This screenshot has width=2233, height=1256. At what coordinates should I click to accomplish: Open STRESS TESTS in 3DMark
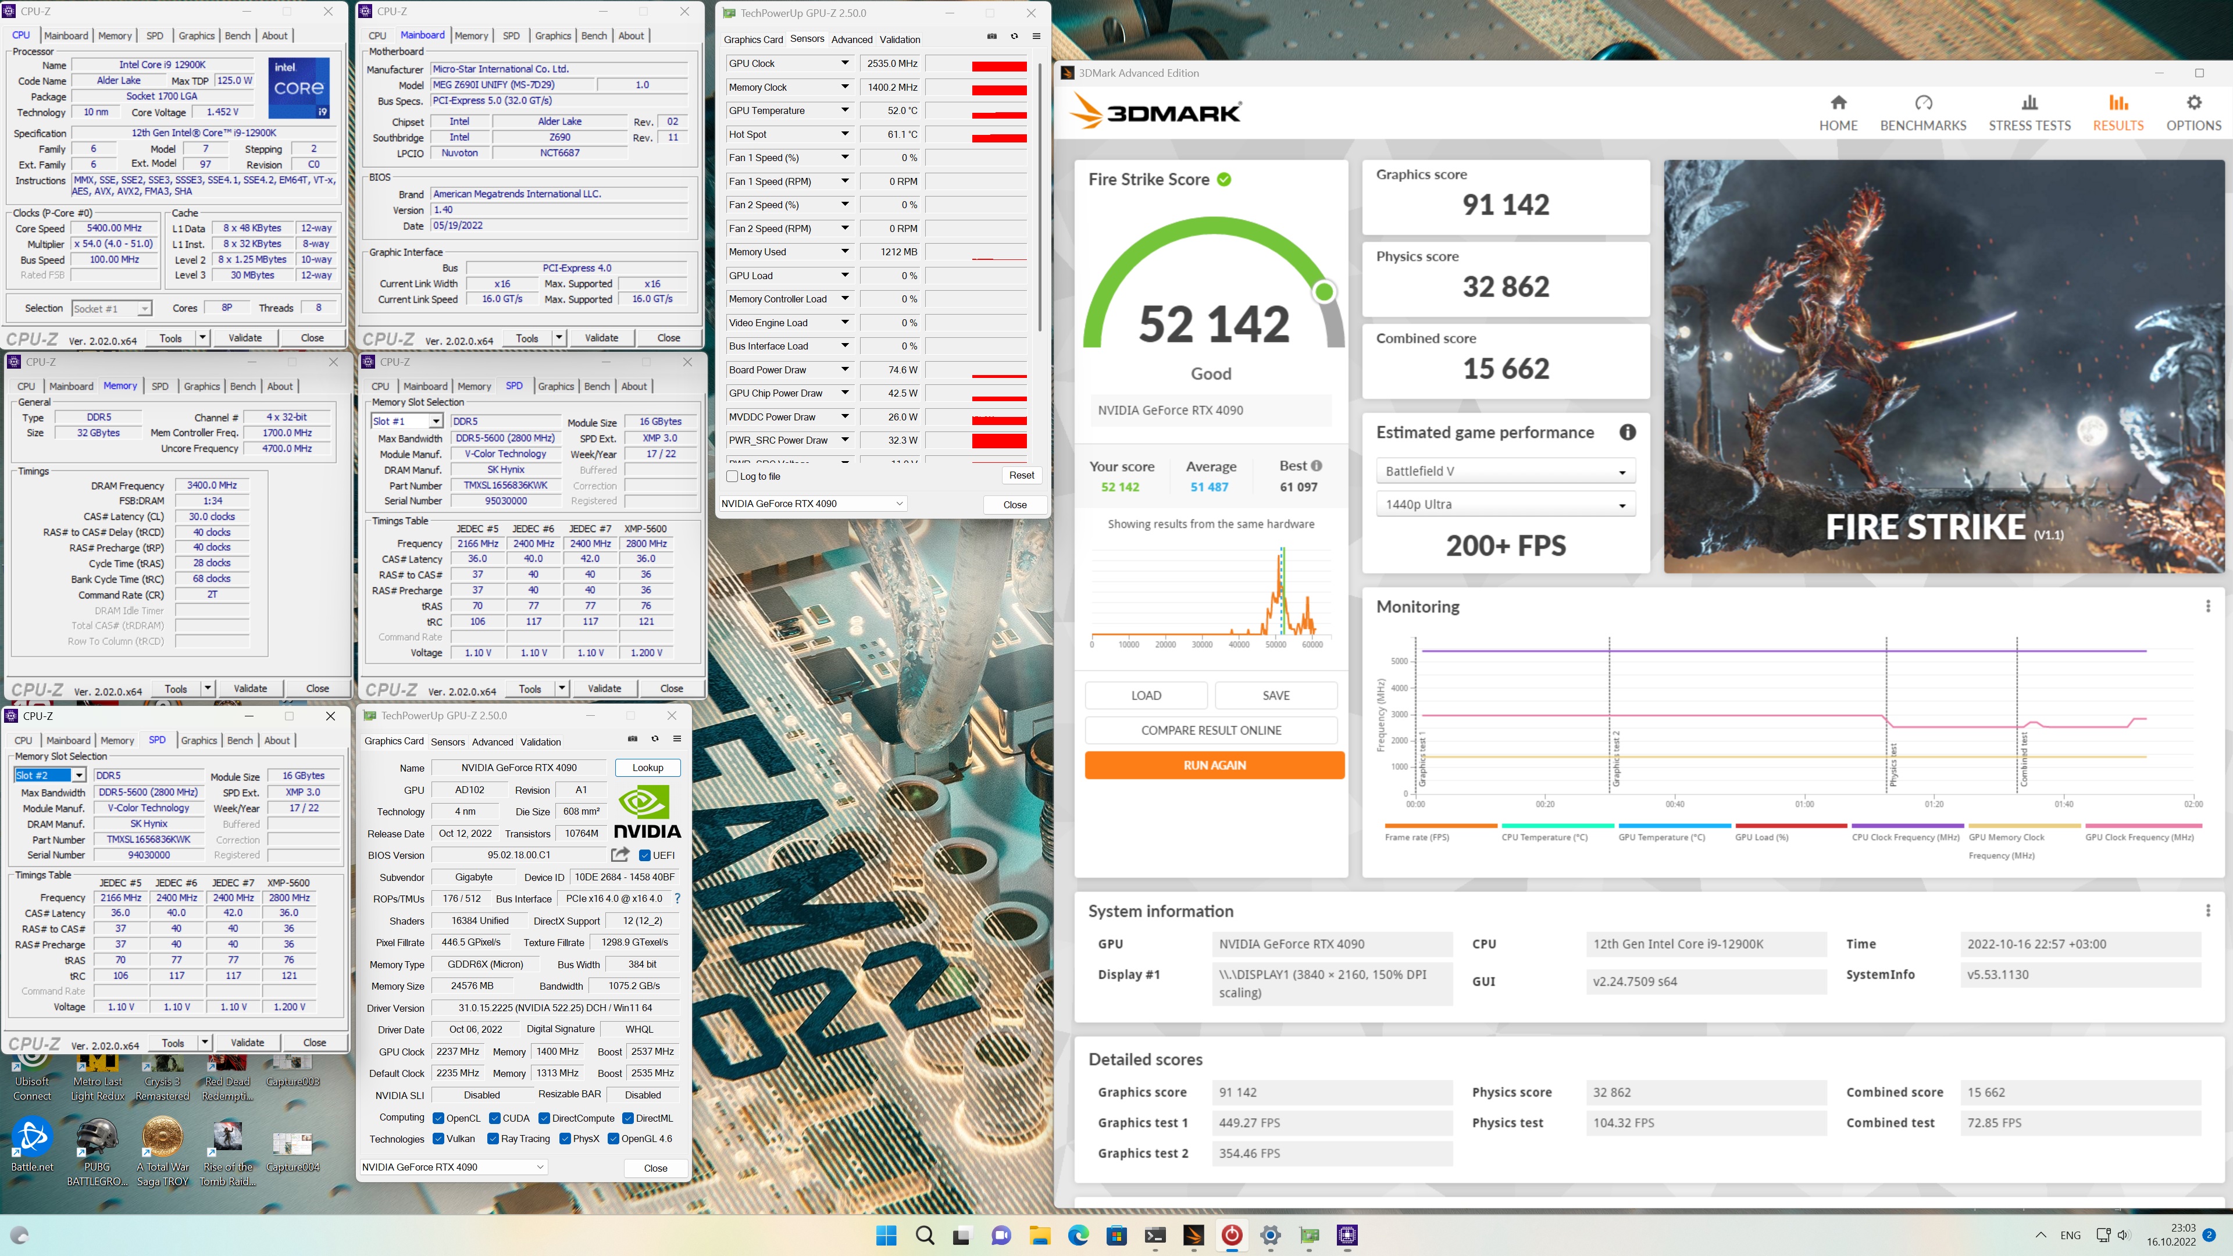2029,113
